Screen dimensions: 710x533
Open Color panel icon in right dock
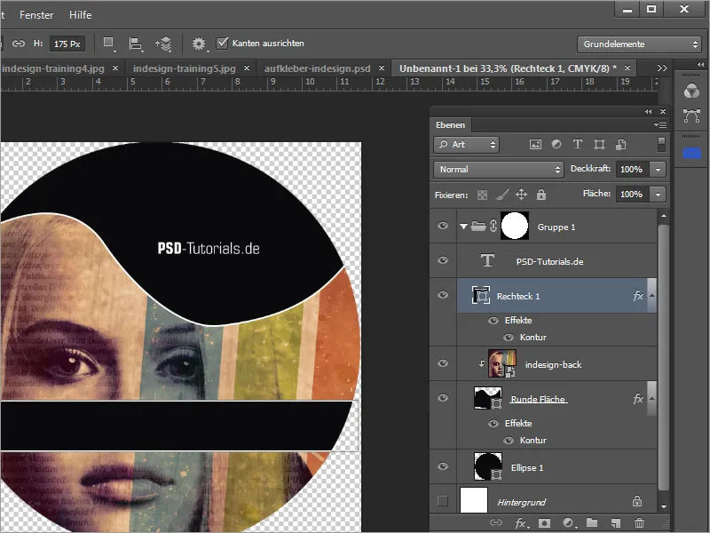coord(691,91)
